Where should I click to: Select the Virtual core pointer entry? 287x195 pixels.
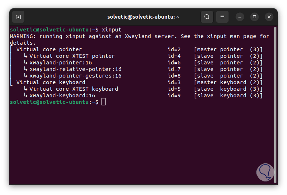point(49,49)
